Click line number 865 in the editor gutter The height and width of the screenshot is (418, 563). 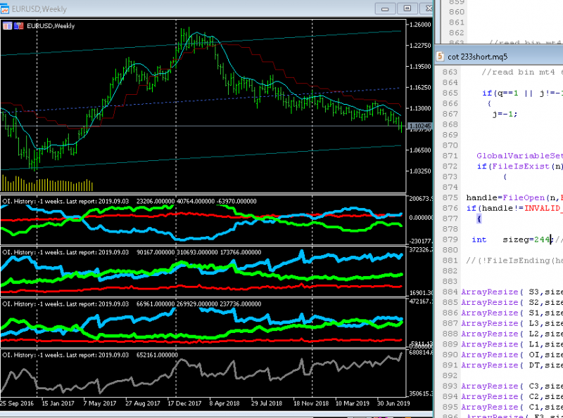(x=450, y=93)
